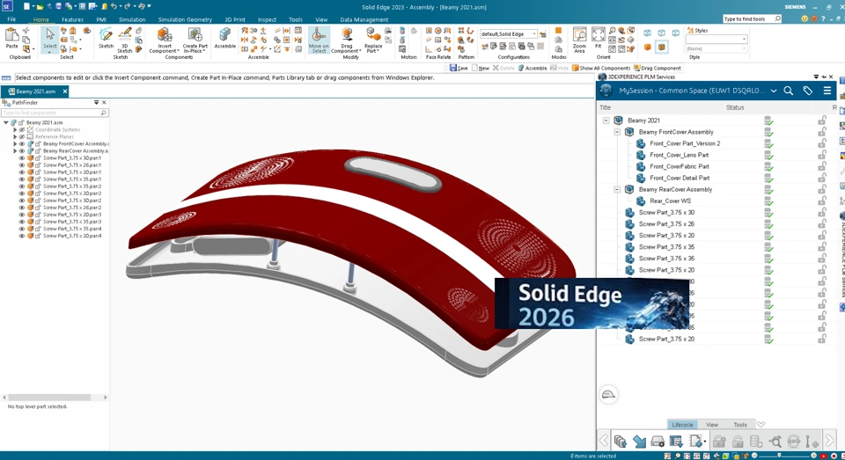Click the Type to find components field
Screen dimensions: 845x460
click(x=55, y=113)
